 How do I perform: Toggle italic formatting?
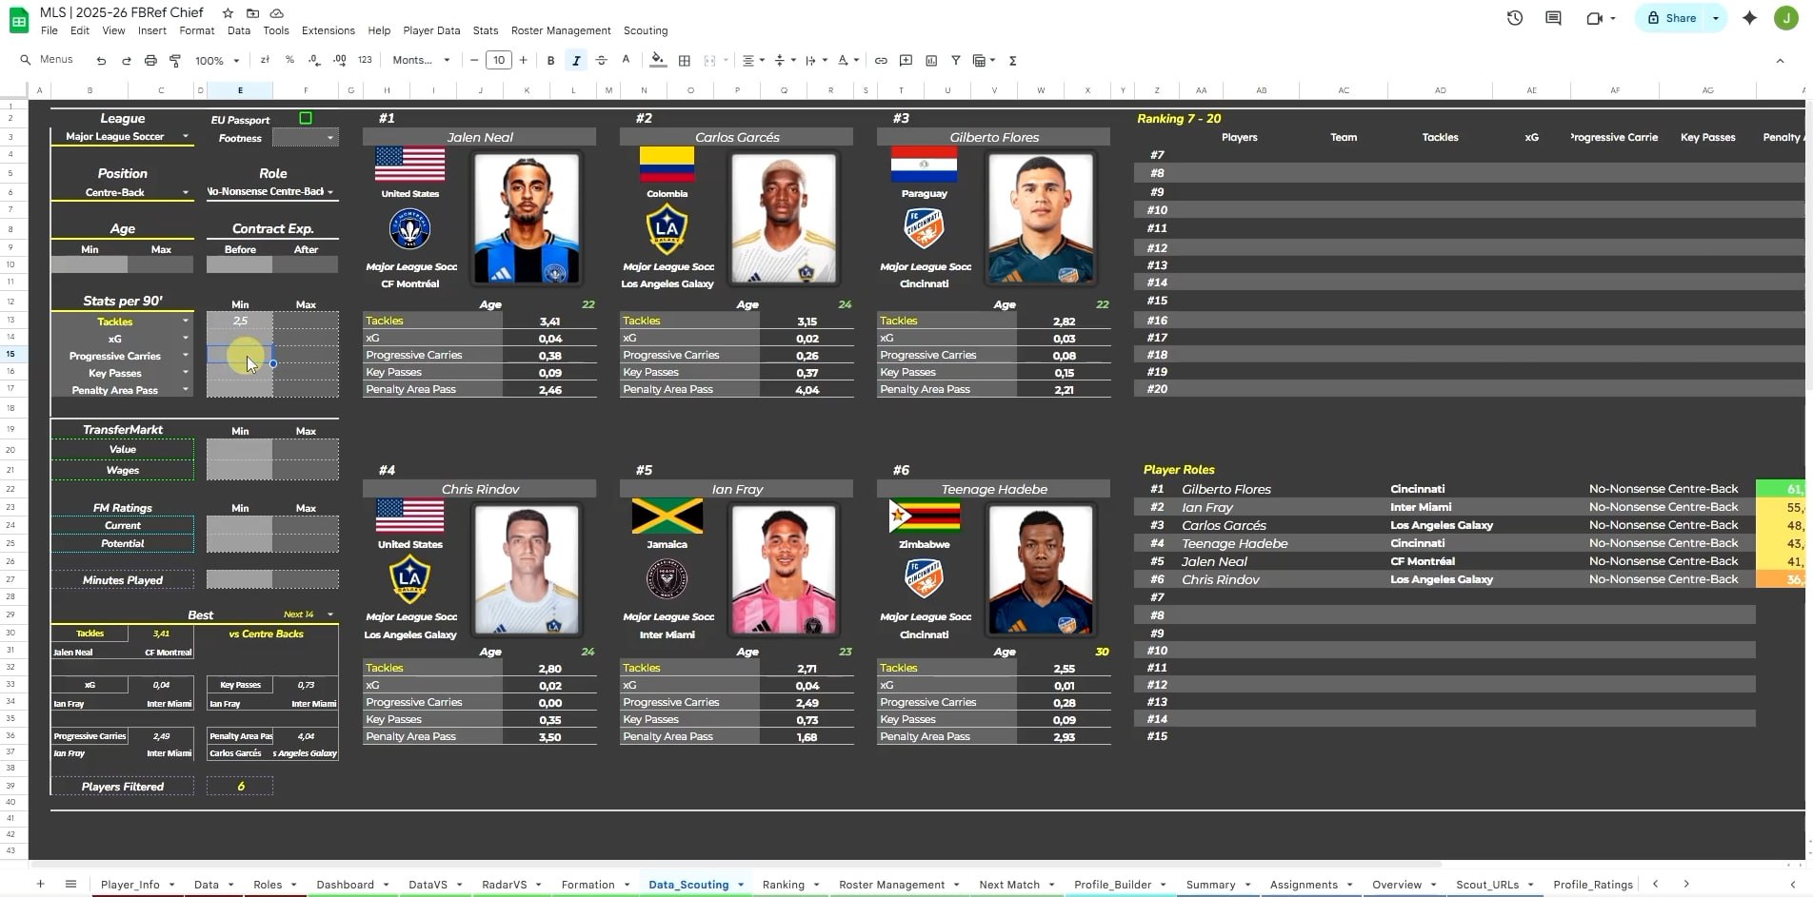click(576, 60)
